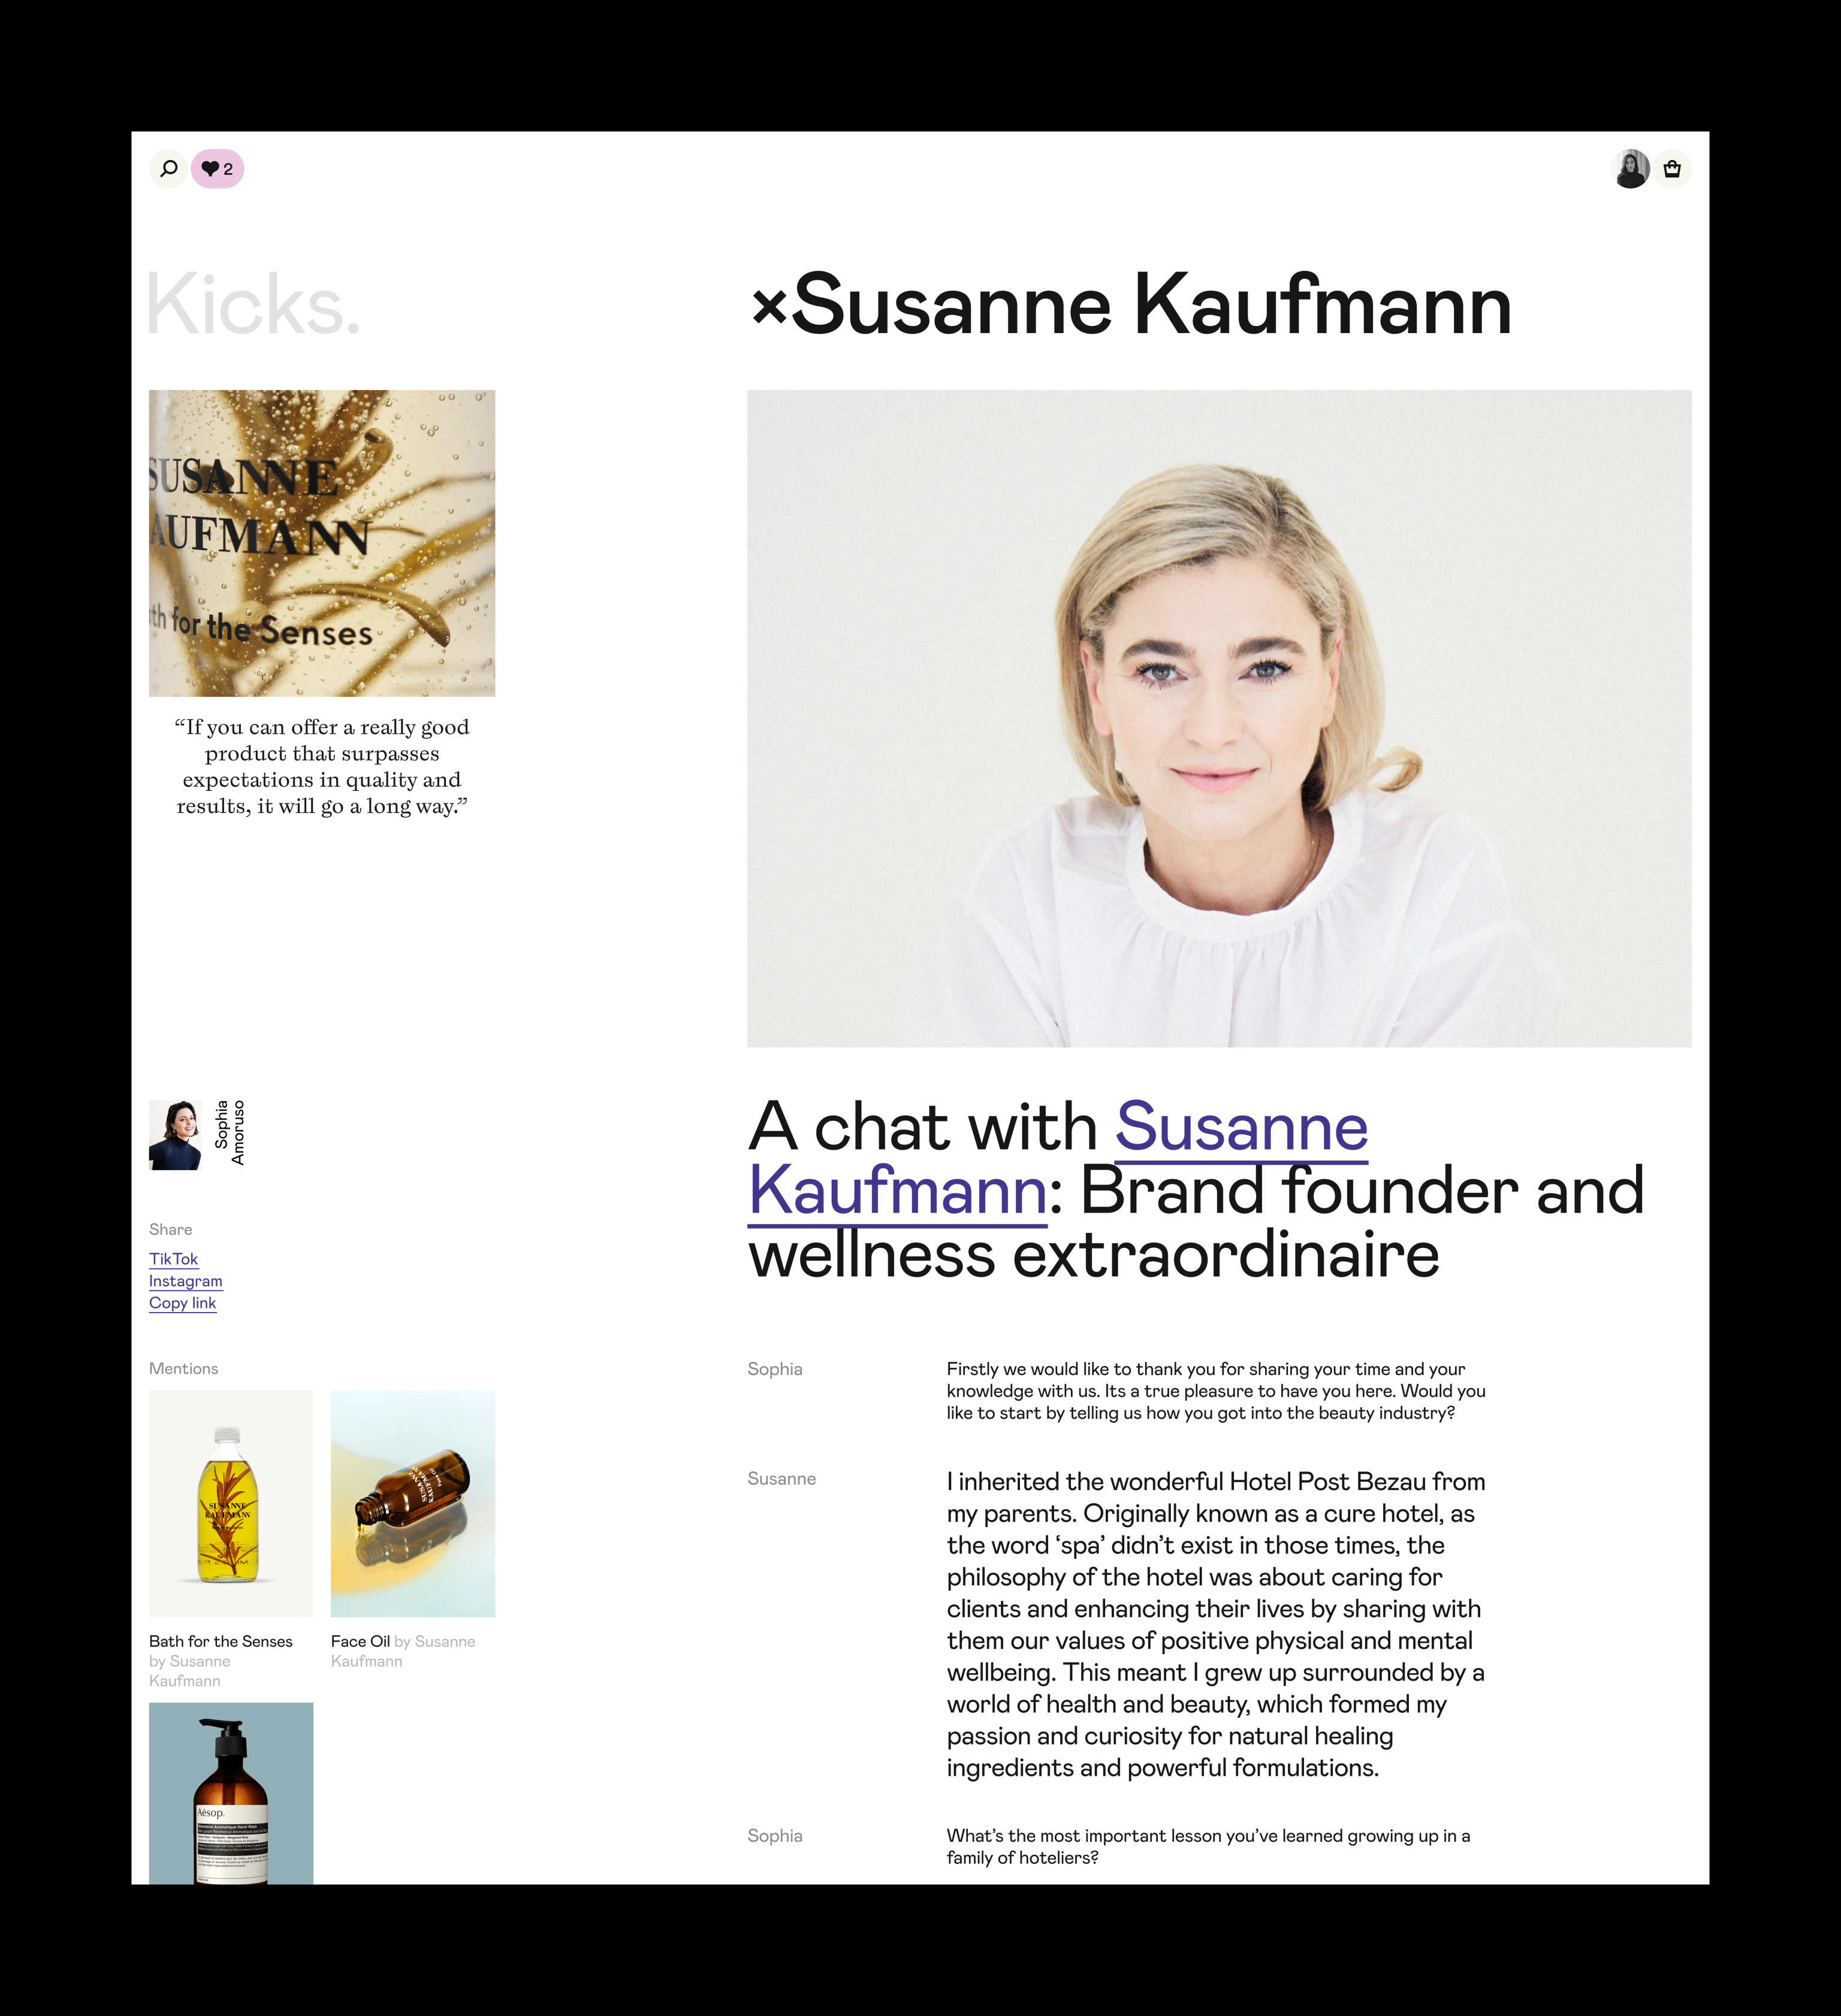Follow the Susanne Kaufmann headline link

1058,1158
